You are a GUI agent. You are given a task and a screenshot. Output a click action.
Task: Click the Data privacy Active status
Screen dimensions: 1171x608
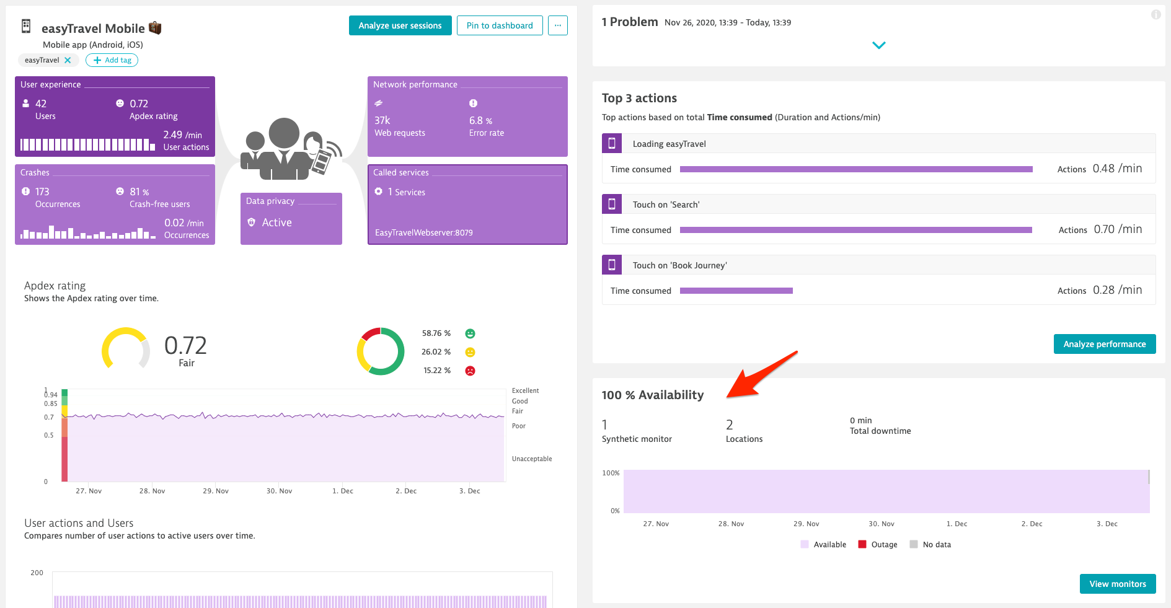[276, 222]
